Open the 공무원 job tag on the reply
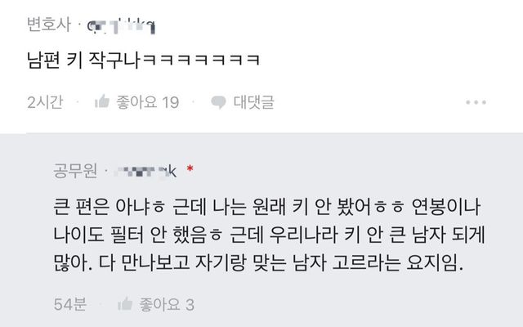Viewport: 523px width, 327px height. click(x=75, y=171)
